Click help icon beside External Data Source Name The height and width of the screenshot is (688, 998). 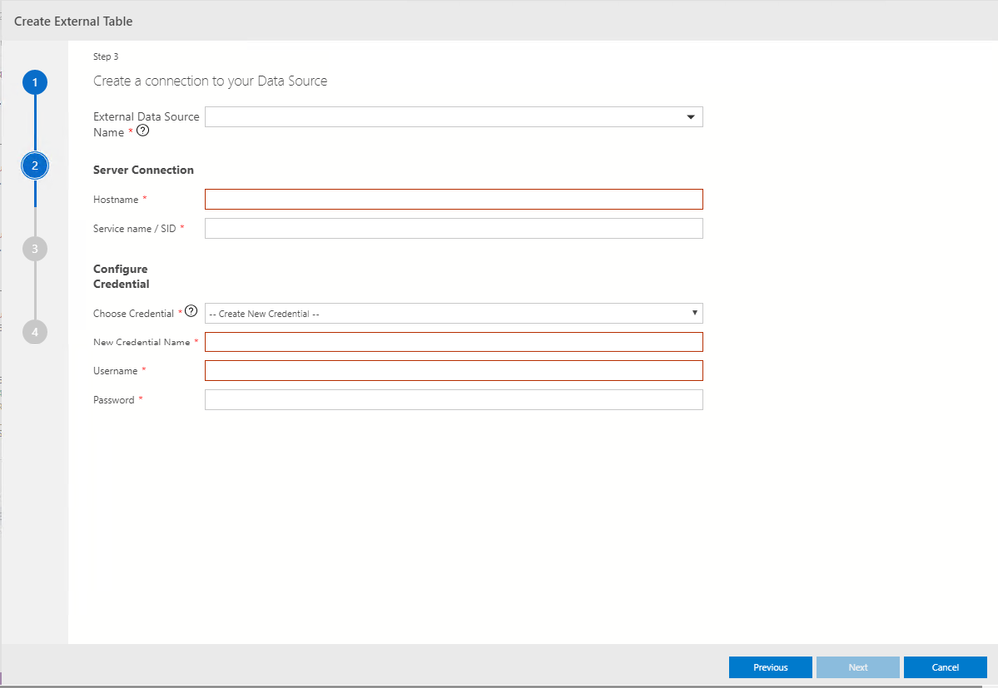pyautogui.click(x=143, y=131)
